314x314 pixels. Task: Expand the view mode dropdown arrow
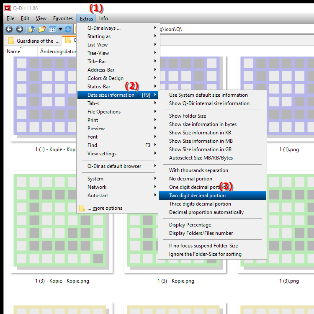60,29
